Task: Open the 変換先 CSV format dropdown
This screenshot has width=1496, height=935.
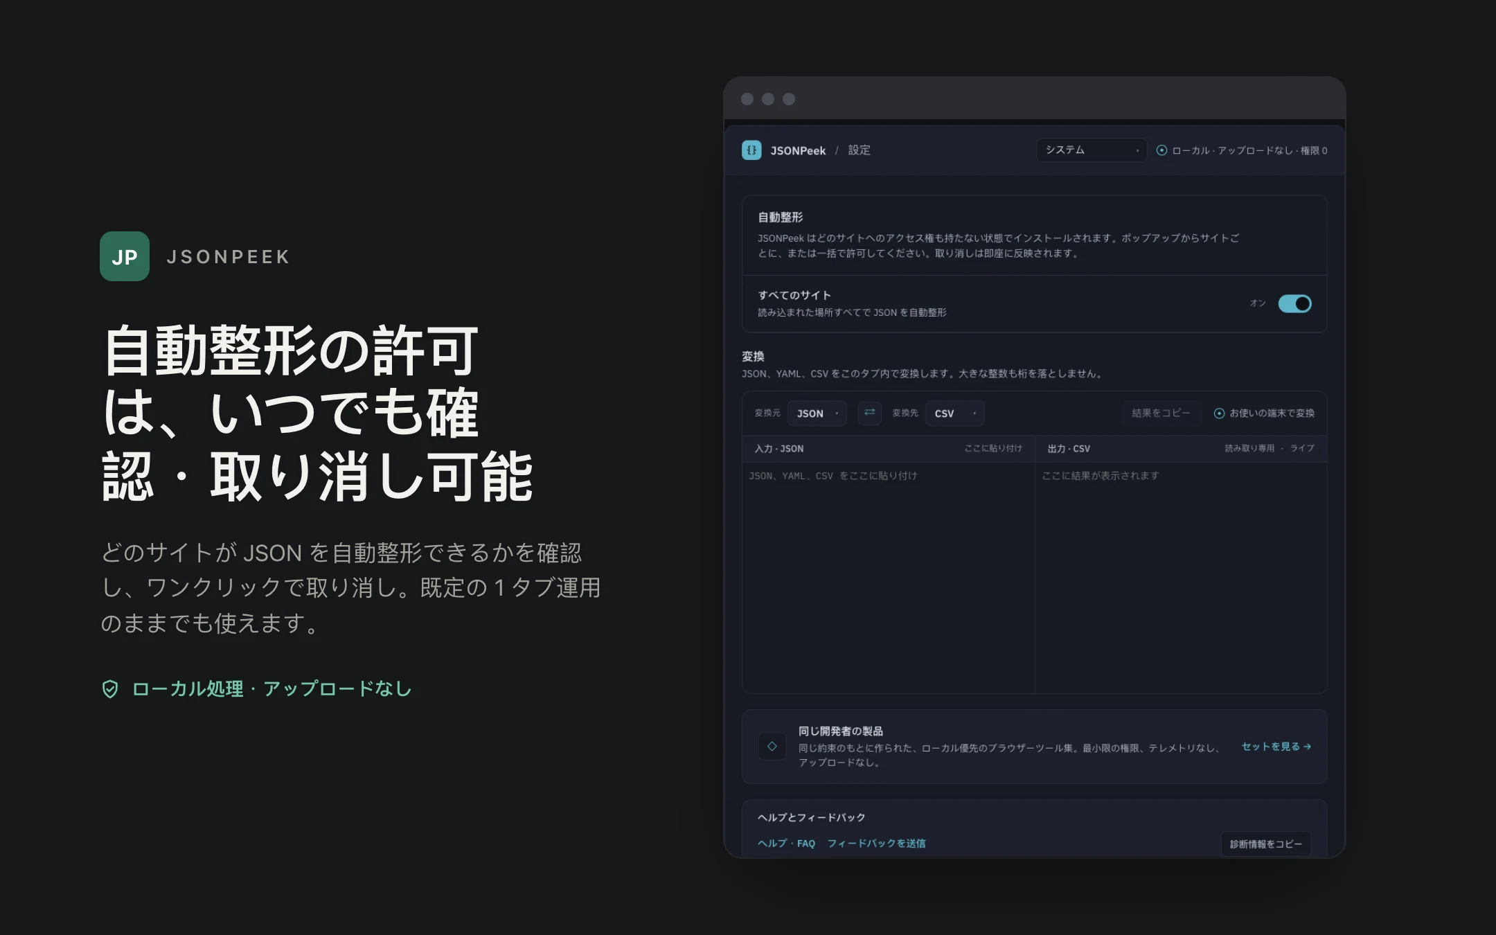Action: tap(954, 413)
